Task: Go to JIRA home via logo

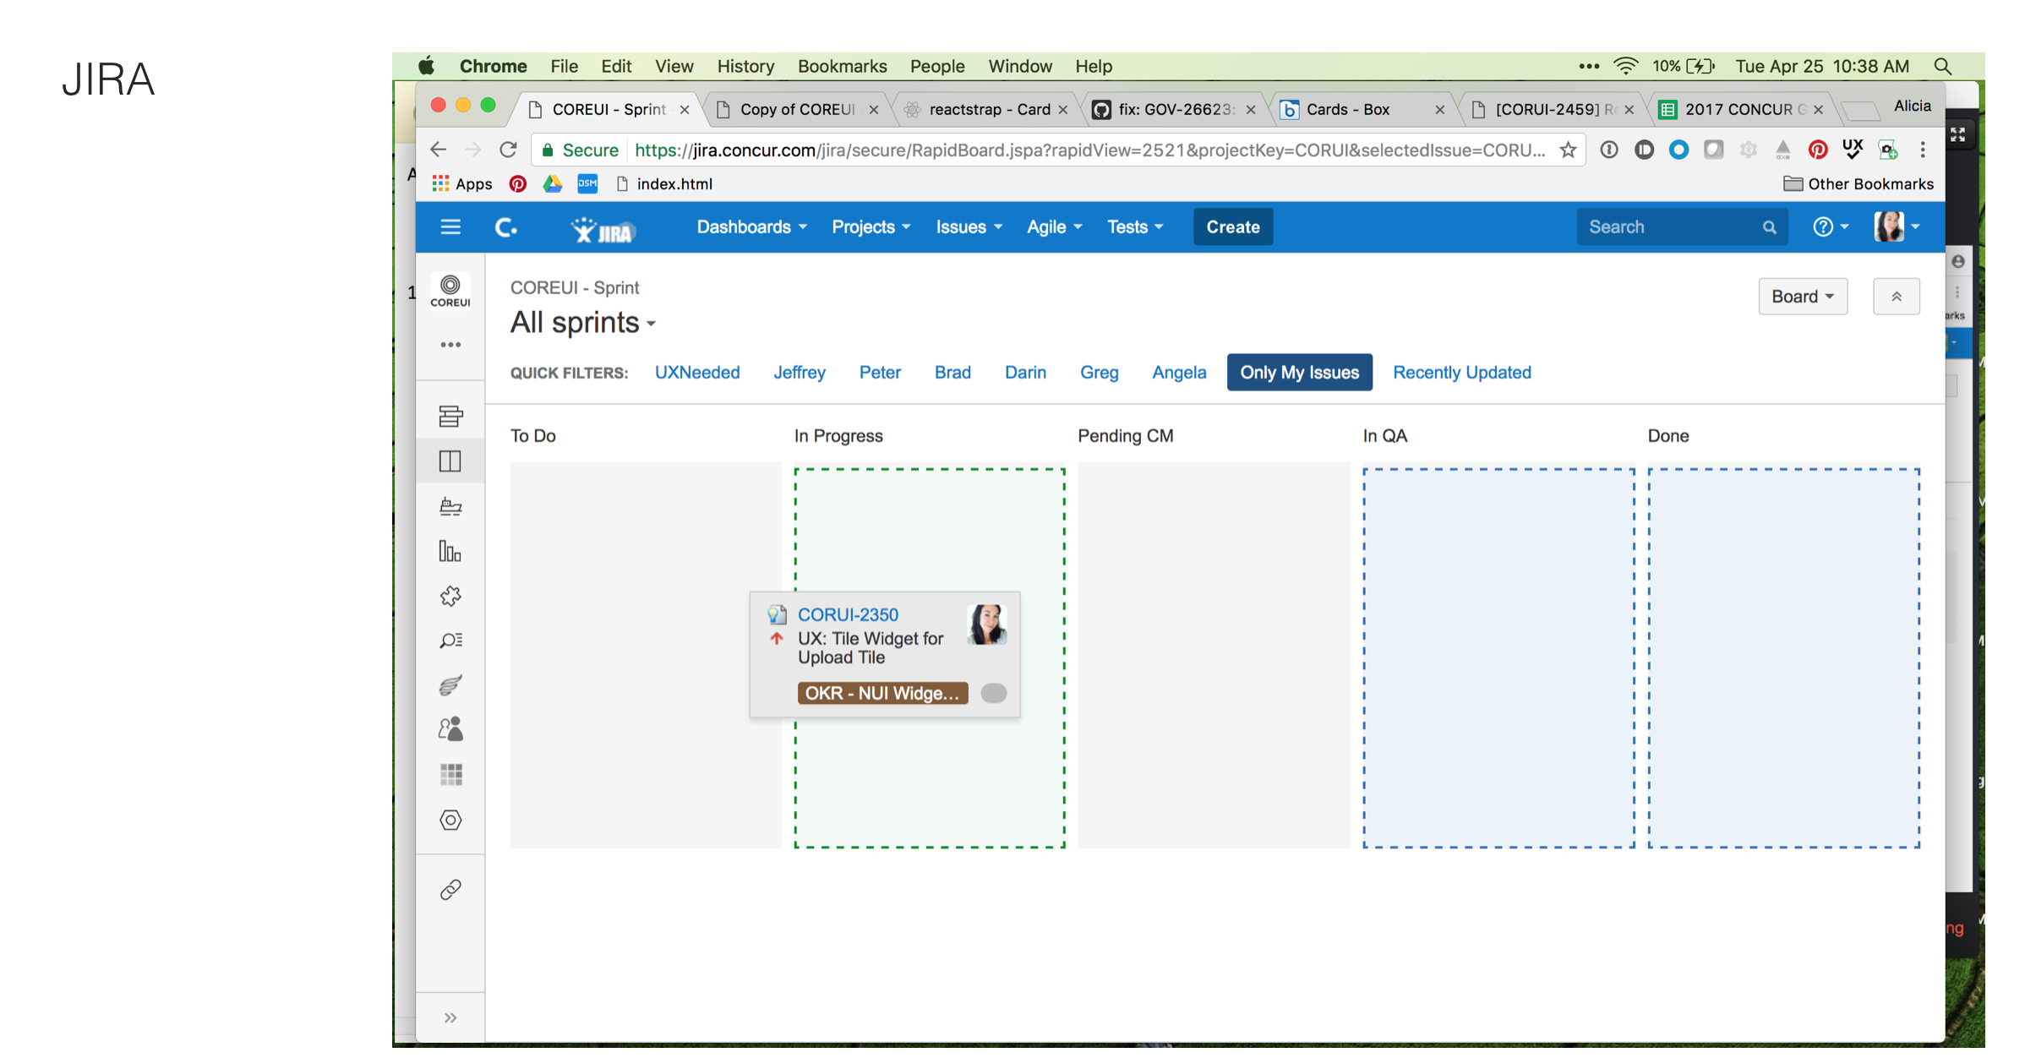Action: pyautogui.click(x=603, y=229)
